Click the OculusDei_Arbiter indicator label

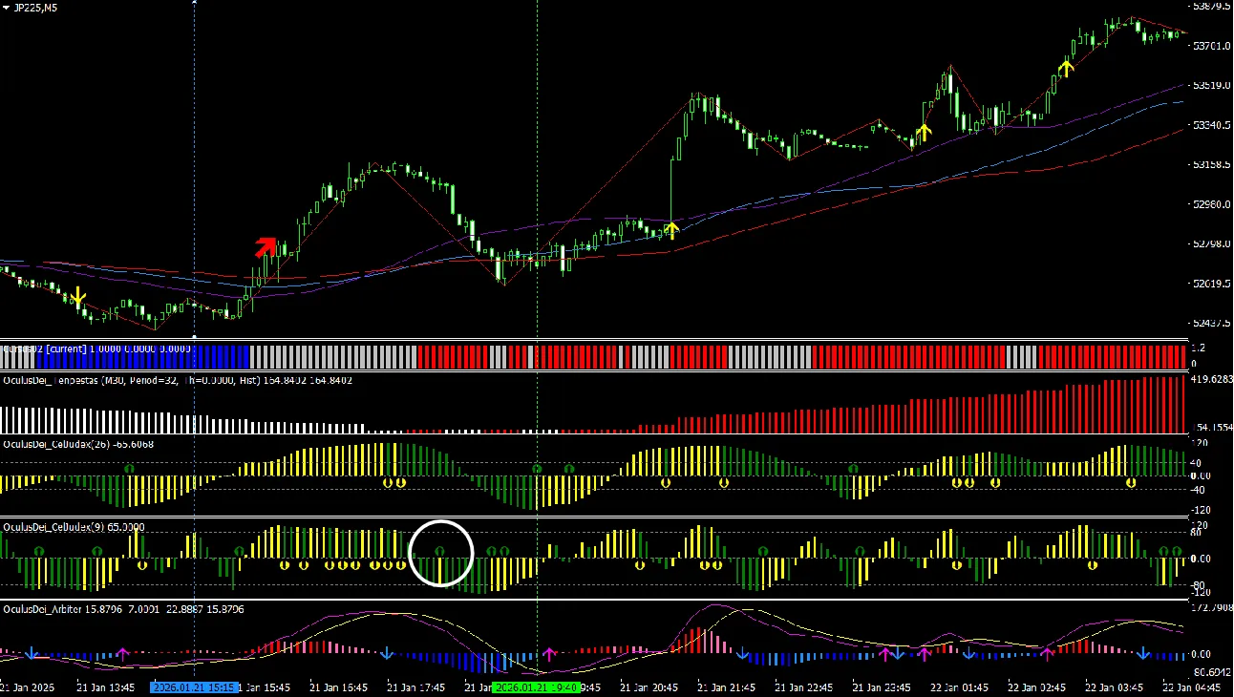pos(122,608)
